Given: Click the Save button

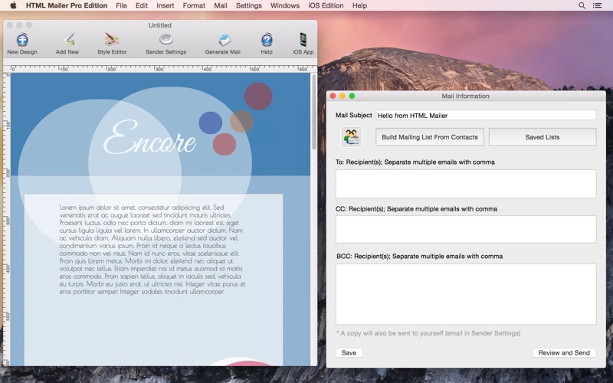Looking at the screenshot, I should pos(349,352).
